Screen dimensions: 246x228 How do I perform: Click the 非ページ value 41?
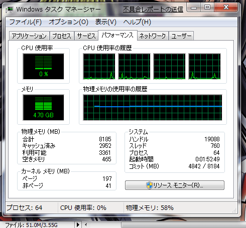pos(108,186)
